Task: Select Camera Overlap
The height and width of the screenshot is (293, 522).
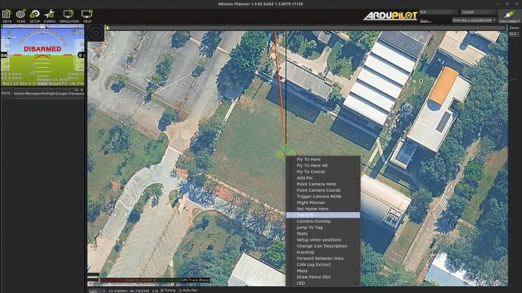Action: tap(323, 221)
